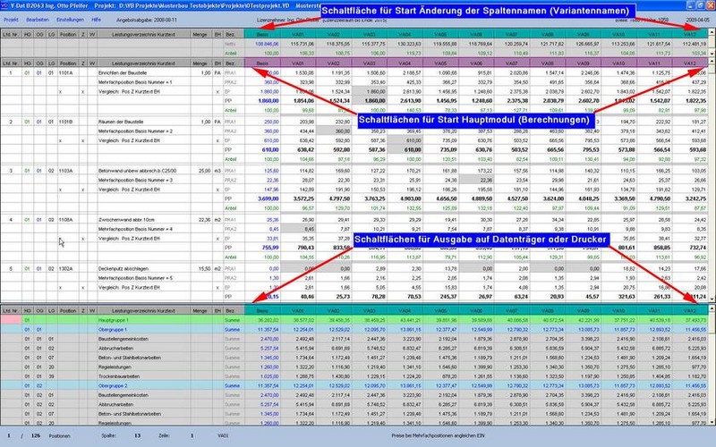Click the pink cell under Lfd. Nr.

coord(10,319)
